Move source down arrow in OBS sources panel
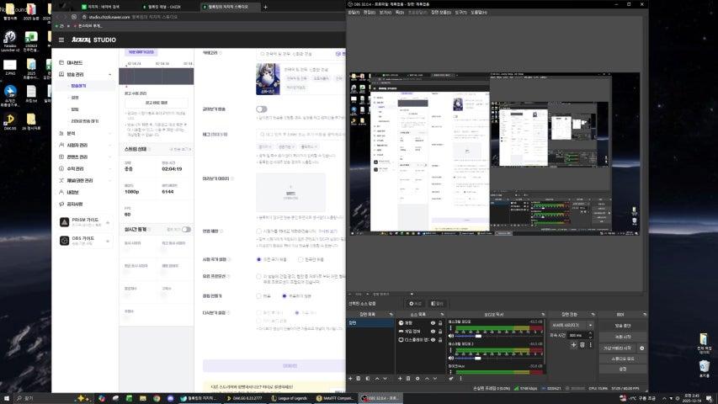 (x=435, y=379)
